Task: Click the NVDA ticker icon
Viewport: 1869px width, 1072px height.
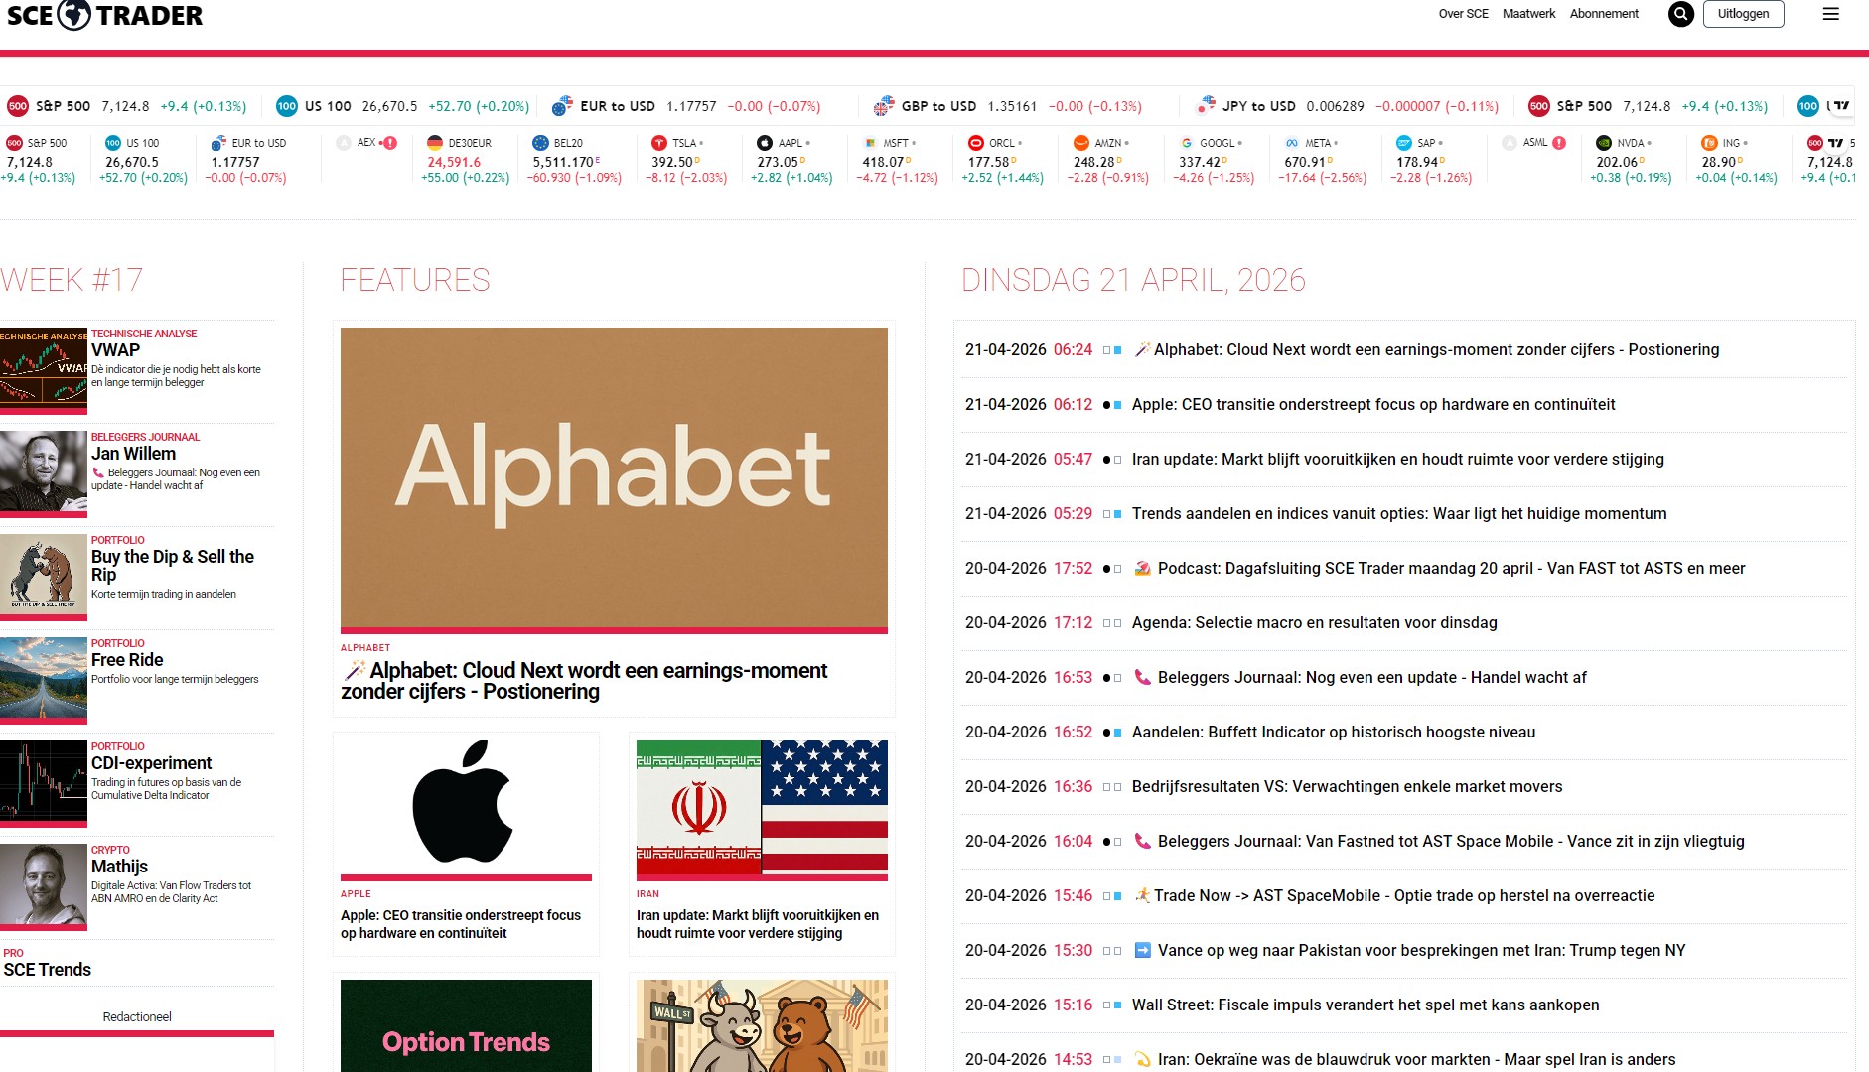Action: (1604, 143)
